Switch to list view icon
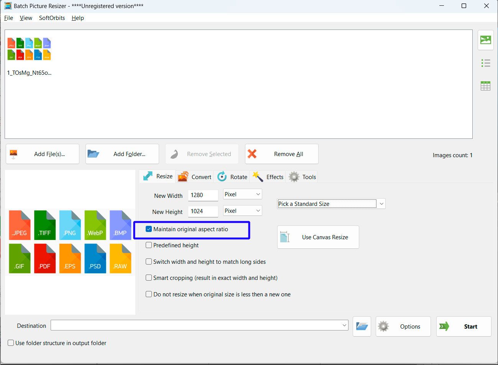The image size is (498, 365). pyautogui.click(x=485, y=63)
